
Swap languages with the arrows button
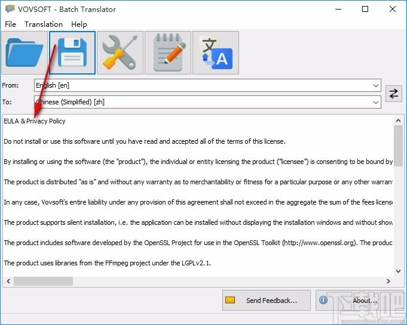(393, 94)
